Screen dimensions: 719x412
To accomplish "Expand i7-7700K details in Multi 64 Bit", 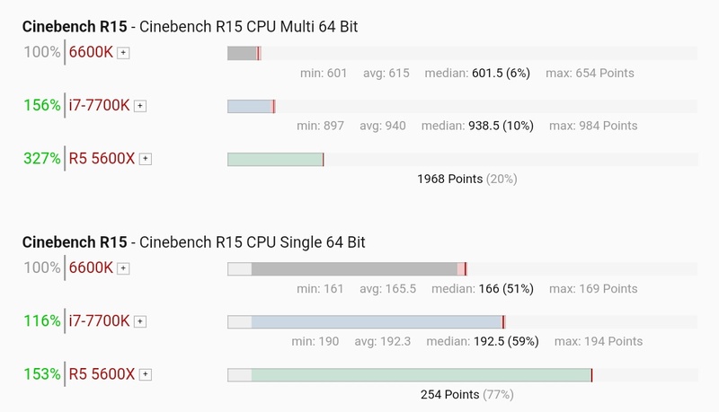I will click(140, 106).
